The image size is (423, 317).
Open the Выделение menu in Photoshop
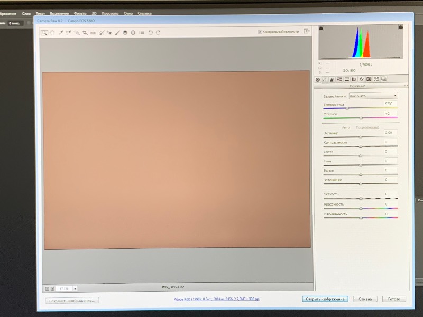(x=59, y=13)
